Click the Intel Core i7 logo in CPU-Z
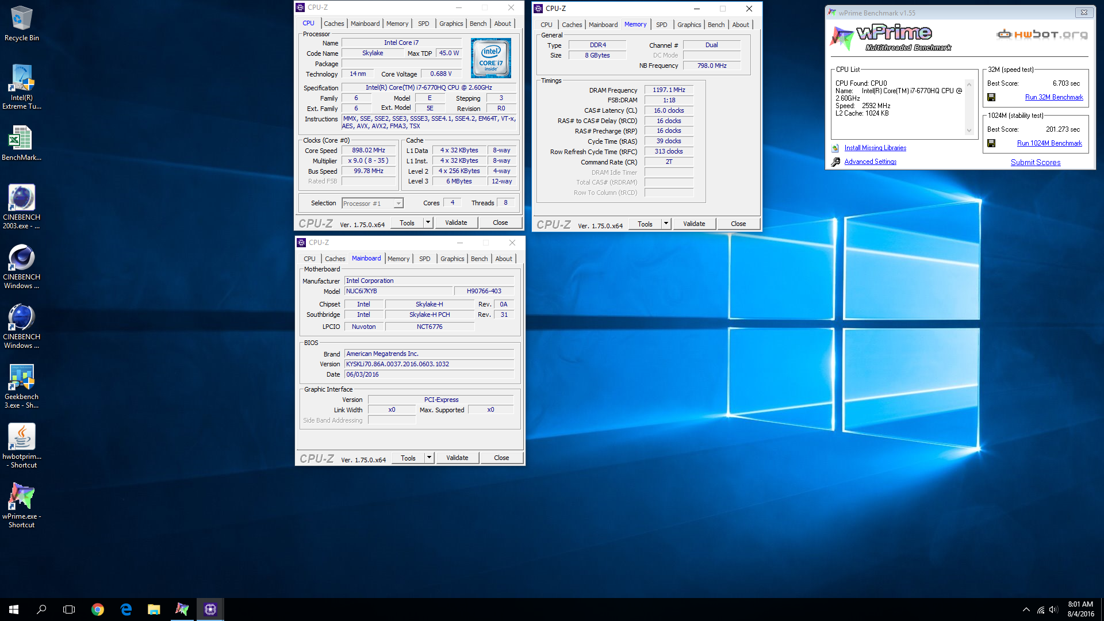The height and width of the screenshot is (621, 1104). pyautogui.click(x=490, y=58)
